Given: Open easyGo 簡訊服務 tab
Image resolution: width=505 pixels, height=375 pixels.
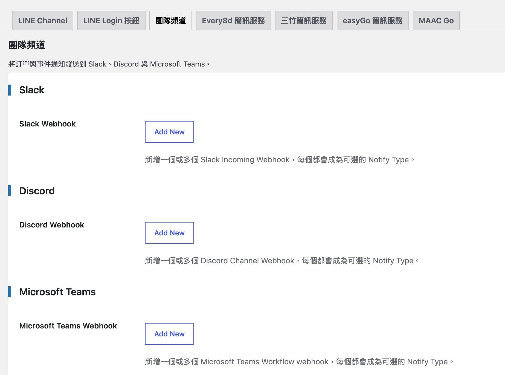Looking at the screenshot, I should [x=373, y=21].
